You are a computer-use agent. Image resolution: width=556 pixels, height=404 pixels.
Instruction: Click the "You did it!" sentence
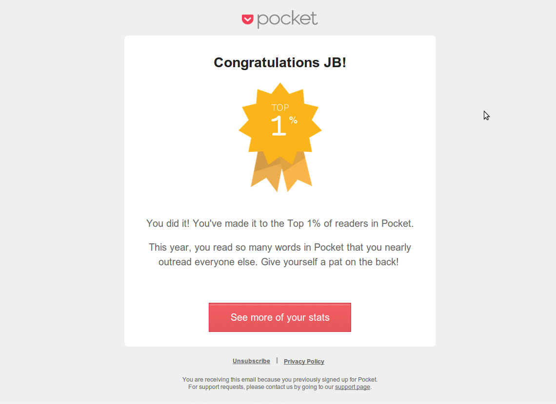click(x=169, y=223)
